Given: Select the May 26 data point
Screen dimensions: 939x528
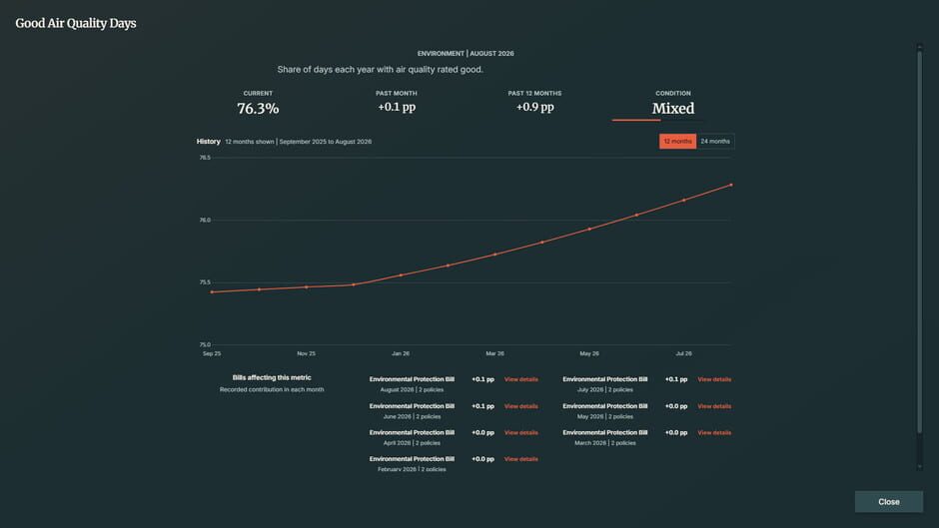Looking at the screenshot, I should [589, 230].
